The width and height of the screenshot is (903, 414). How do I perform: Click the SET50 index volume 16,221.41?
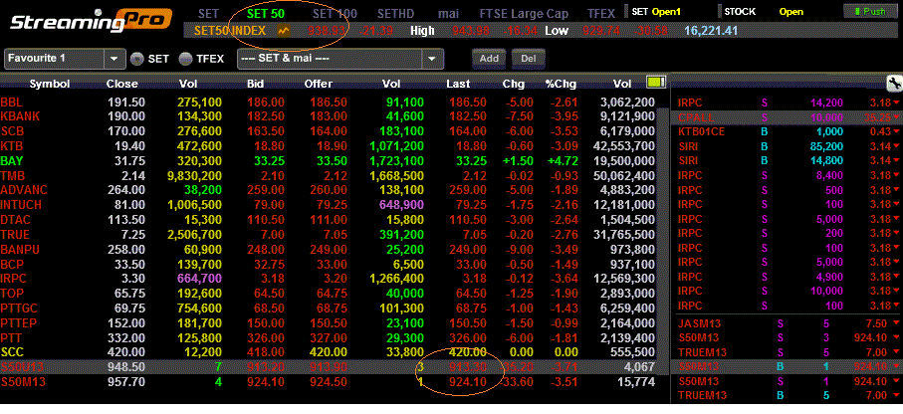[x=711, y=31]
